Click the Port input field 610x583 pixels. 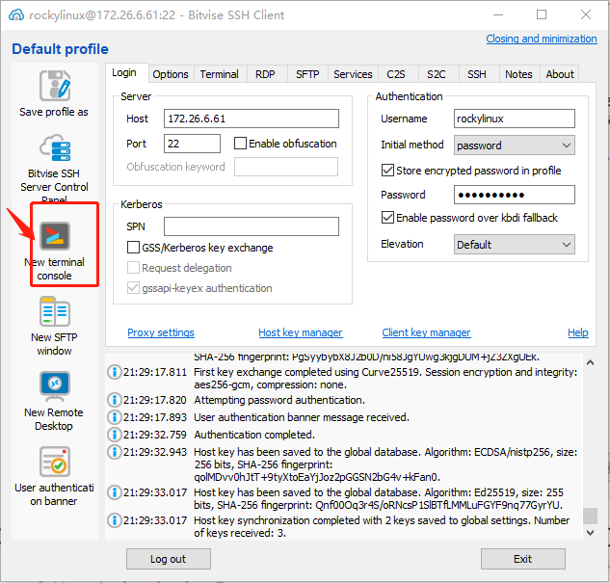(x=192, y=144)
